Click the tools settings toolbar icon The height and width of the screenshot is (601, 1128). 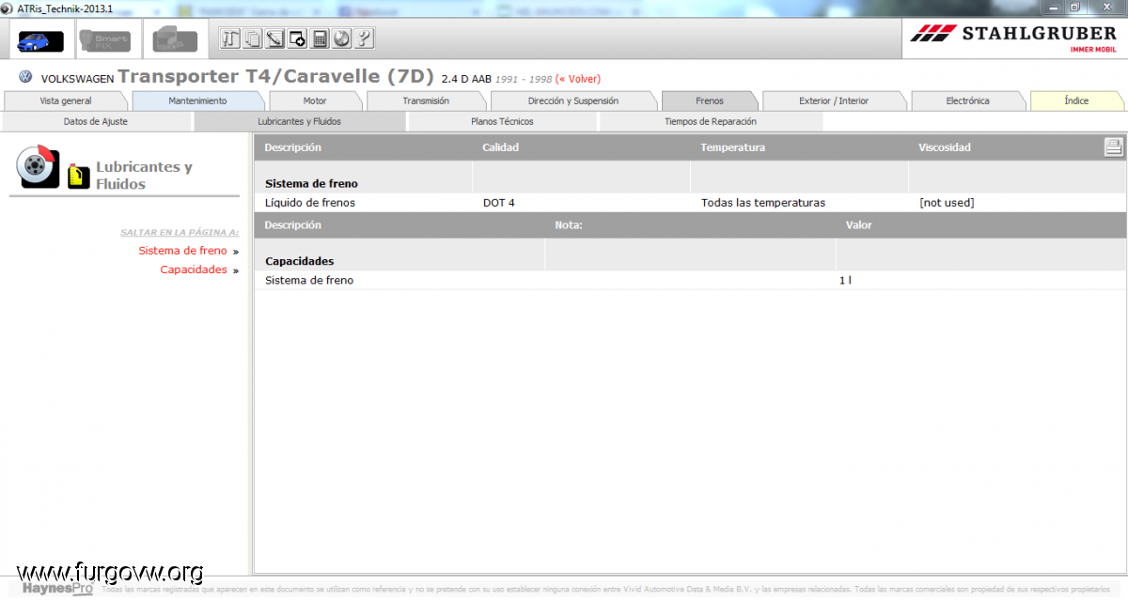(230, 39)
